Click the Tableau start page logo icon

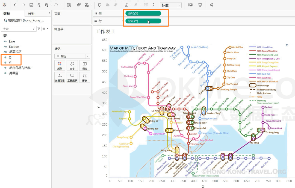coord(5,5)
